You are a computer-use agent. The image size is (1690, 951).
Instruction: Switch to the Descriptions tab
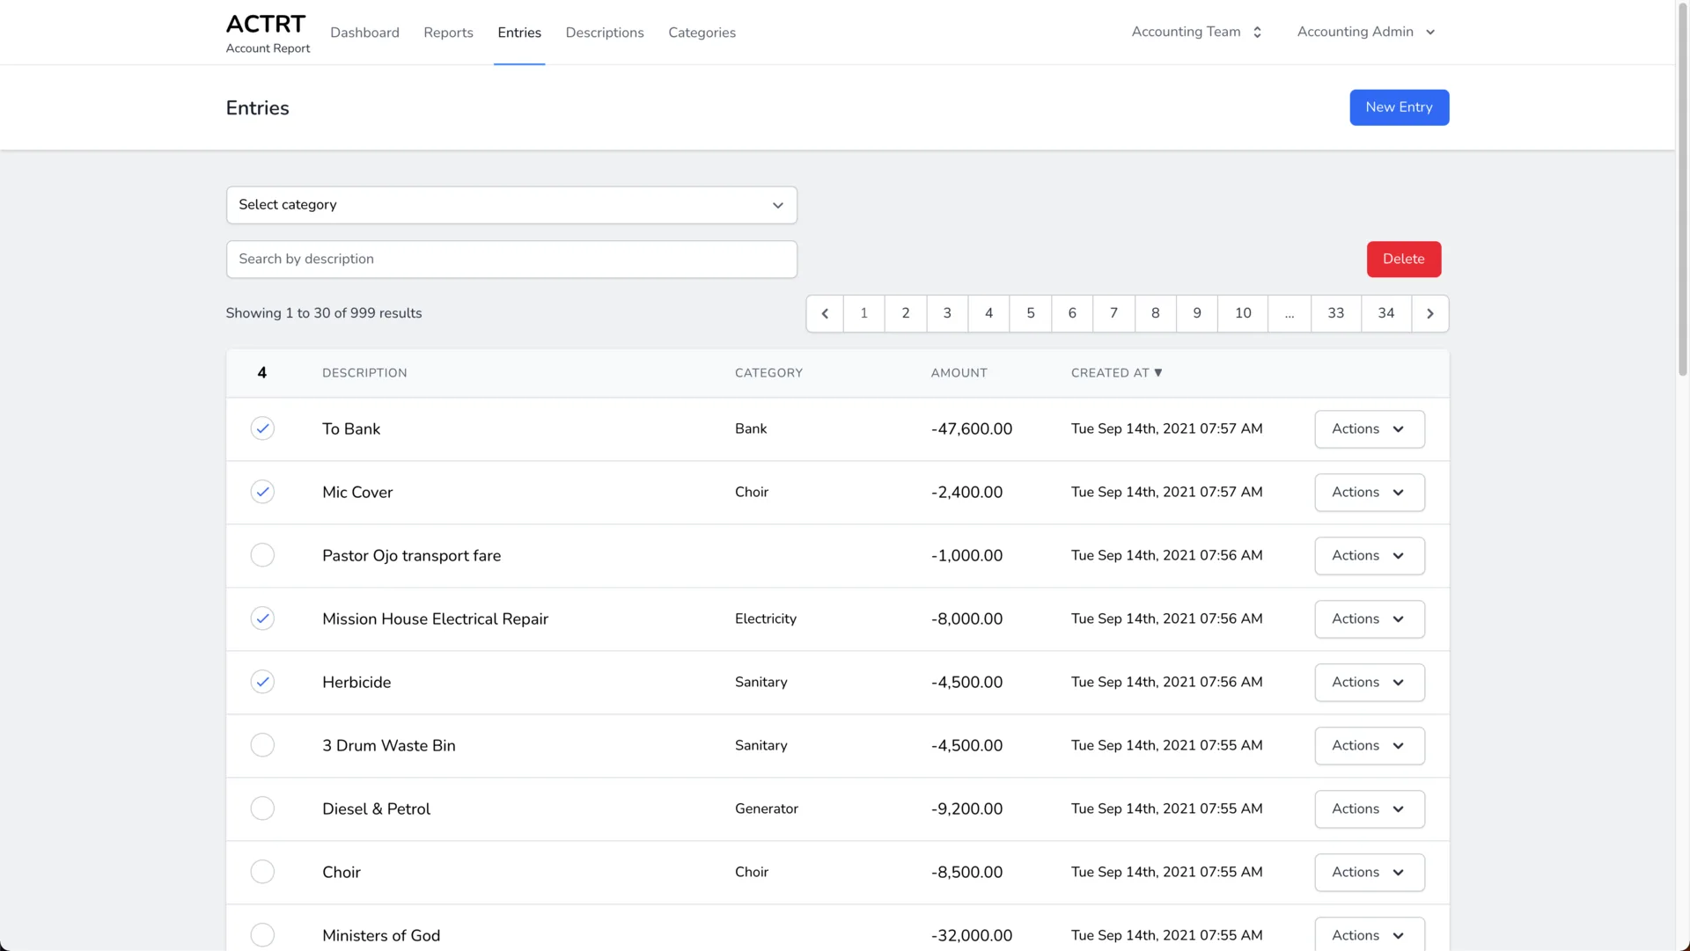[x=605, y=33]
